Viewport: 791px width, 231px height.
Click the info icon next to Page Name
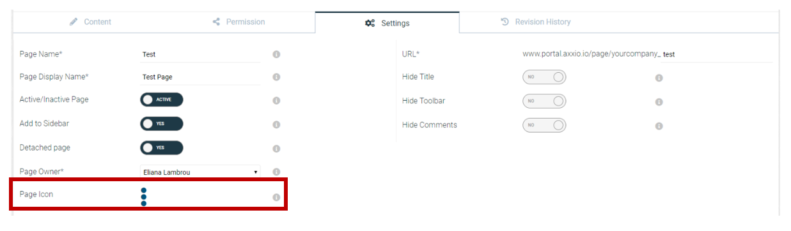click(x=276, y=54)
